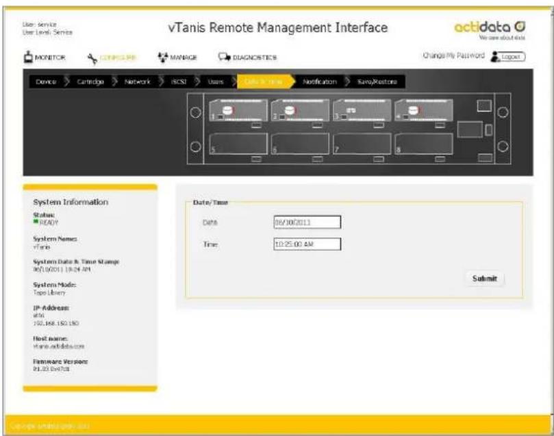This screenshot has height=436, width=554.
Task: Submit the date and time settings
Action: tap(484, 279)
